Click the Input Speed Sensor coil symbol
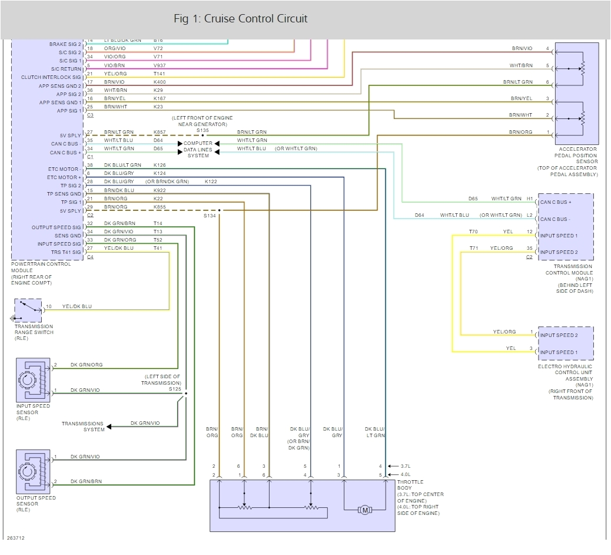The width and height of the screenshot is (611, 555). pos(28,380)
